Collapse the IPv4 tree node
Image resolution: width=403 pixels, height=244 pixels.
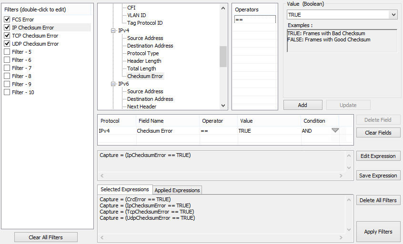(113, 30)
